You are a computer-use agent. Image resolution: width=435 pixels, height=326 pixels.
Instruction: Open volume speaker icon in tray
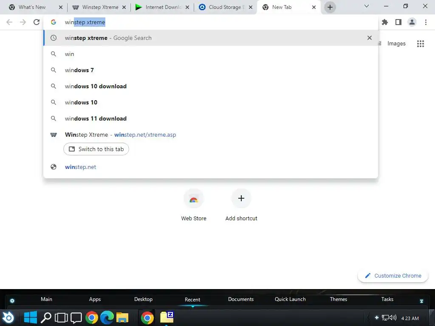tap(393, 318)
